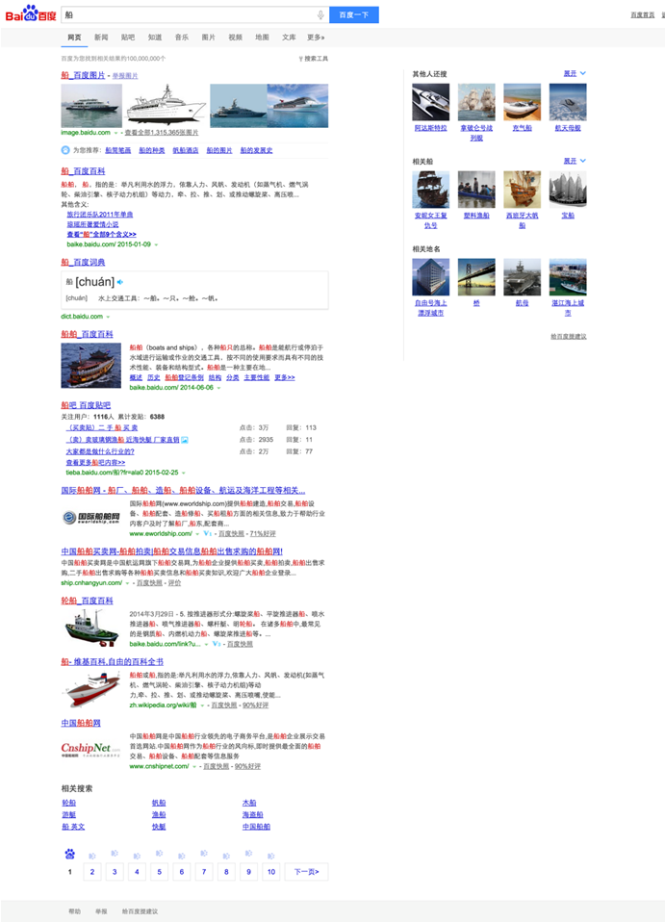Image resolution: width=665 pixels, height=923 pixels.
Task: Expand the 其他人还搜 section with 展开
Action: (575, 73)
